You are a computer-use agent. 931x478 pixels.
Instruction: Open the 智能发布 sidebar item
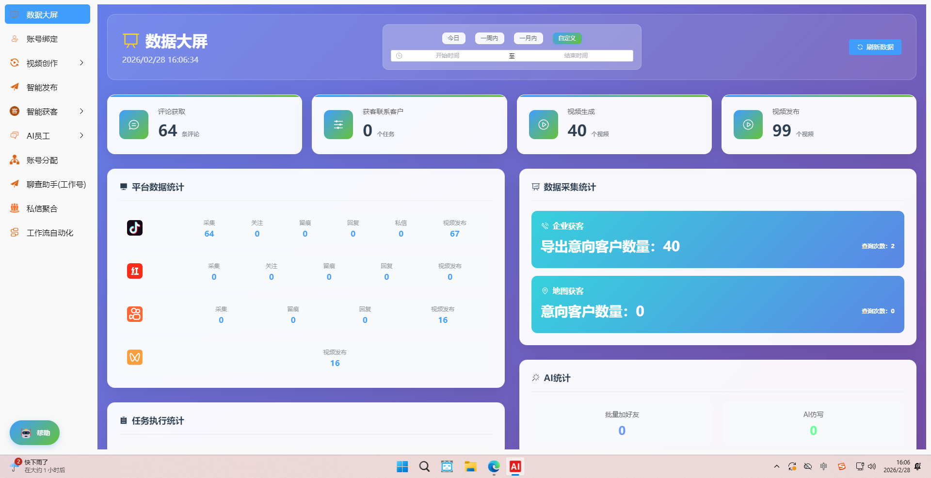click(x=48, y=87)
